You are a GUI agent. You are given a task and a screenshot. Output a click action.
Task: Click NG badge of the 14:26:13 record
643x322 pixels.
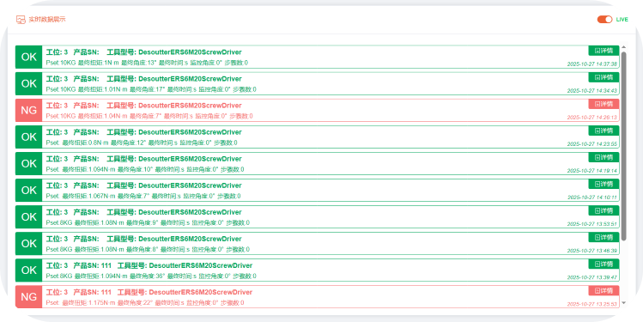[28, 111]
